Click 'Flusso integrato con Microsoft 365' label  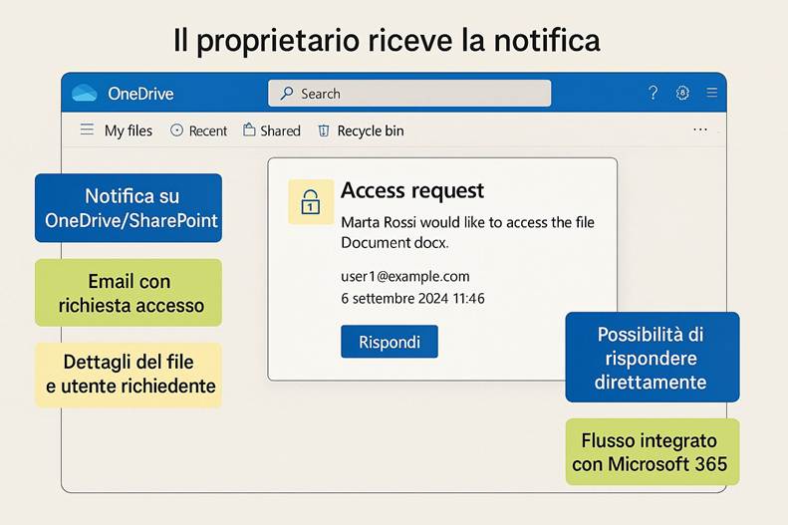pos(652,451)
